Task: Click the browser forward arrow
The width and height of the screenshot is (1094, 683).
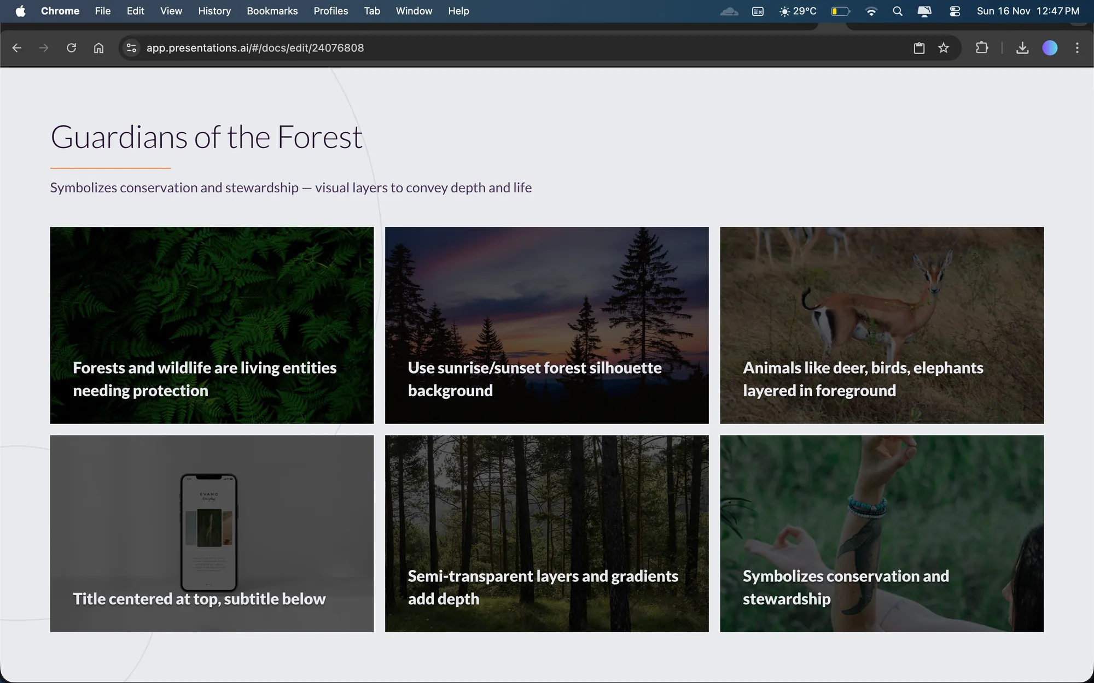Action: [x=44, y=48]
